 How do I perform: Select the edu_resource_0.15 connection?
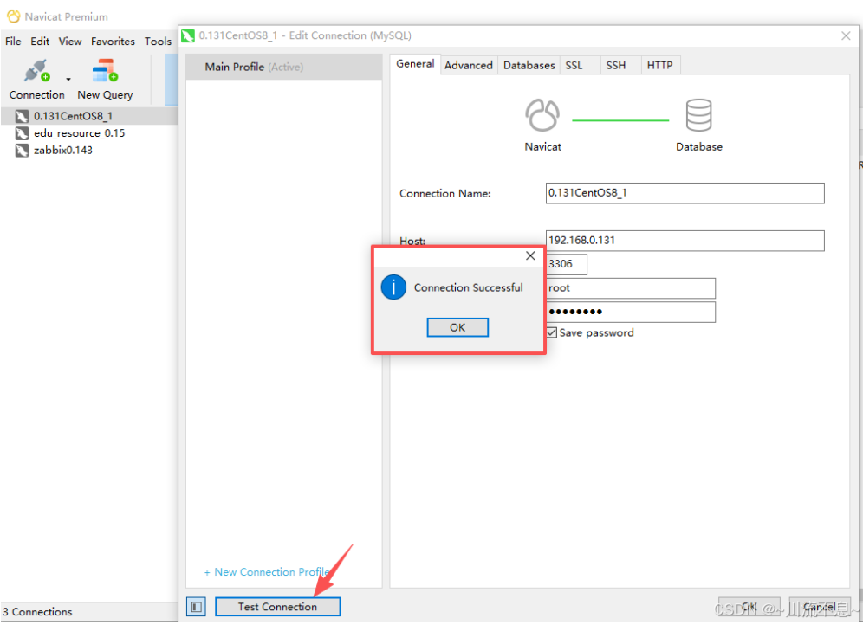coord(79,133)
